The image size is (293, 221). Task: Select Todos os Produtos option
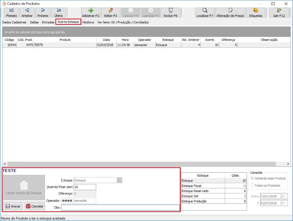click(x=253, y=186)
